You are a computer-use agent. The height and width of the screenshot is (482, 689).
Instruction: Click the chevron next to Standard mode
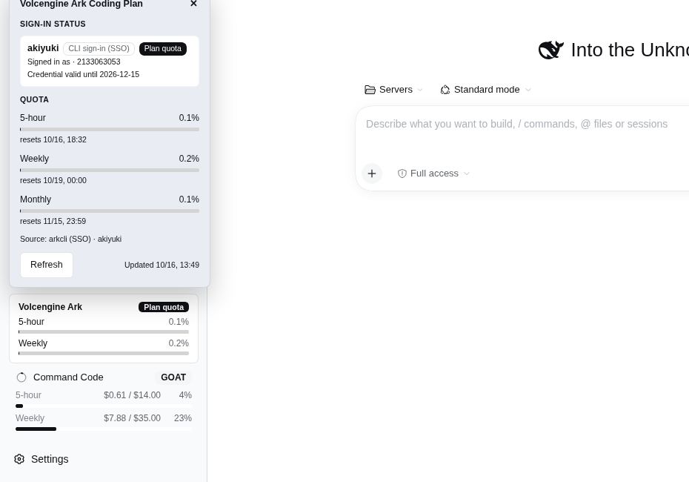528,90
